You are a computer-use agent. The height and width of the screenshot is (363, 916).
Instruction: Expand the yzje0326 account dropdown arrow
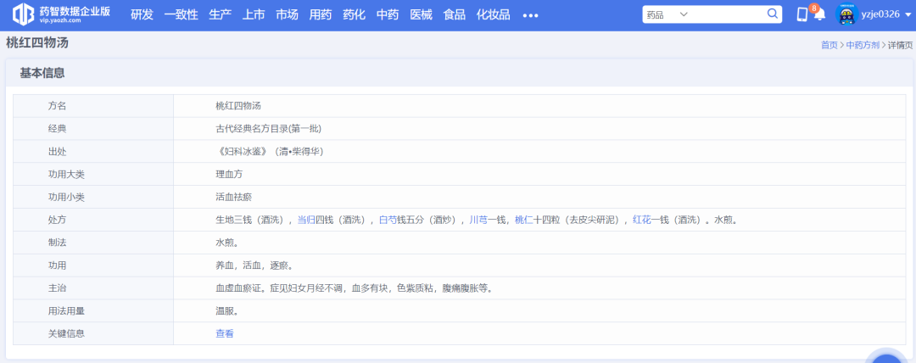click(908, 15)
